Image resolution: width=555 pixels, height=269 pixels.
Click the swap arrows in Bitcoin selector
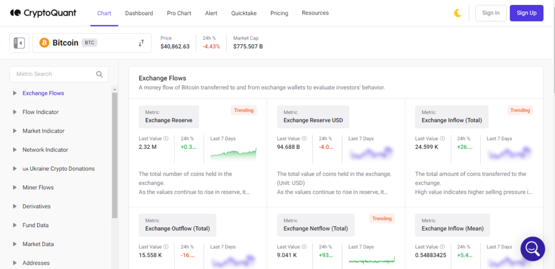tap(141, 43)
